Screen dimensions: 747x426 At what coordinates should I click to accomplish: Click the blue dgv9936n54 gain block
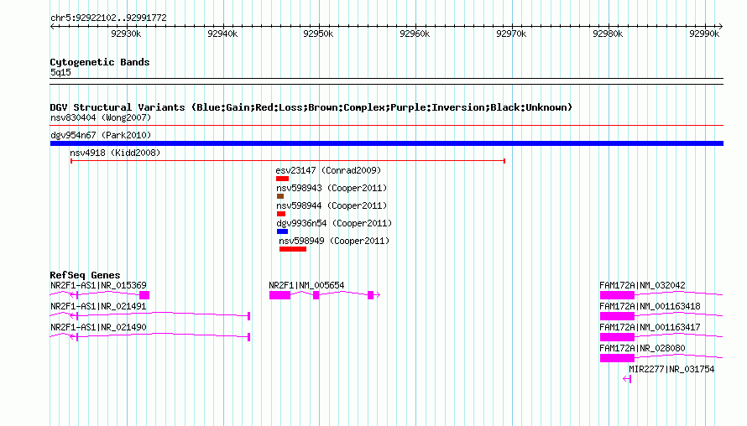[x=282, y=231]
